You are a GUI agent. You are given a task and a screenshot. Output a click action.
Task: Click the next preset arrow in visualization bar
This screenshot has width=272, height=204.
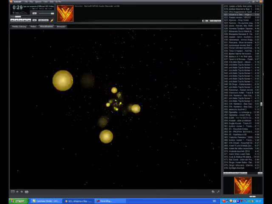22,192
